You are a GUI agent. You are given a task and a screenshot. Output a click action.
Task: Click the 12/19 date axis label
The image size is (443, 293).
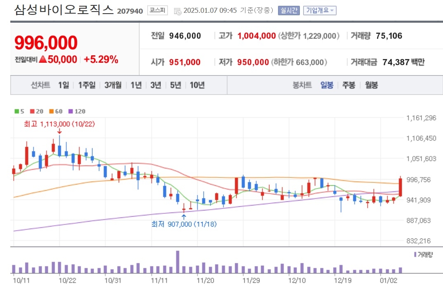point(343,280)
